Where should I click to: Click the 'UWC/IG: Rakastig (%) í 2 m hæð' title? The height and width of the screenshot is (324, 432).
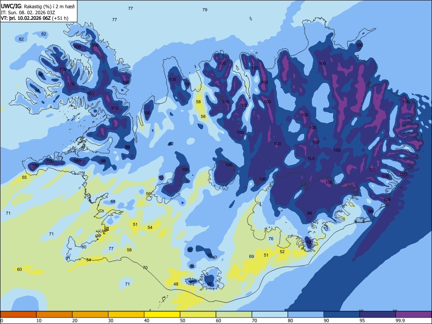(38, 6)
